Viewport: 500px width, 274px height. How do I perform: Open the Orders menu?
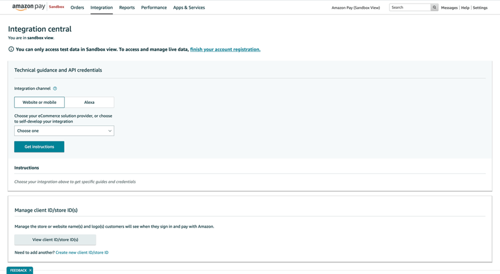pyautogui.click(x=77, y=7)
